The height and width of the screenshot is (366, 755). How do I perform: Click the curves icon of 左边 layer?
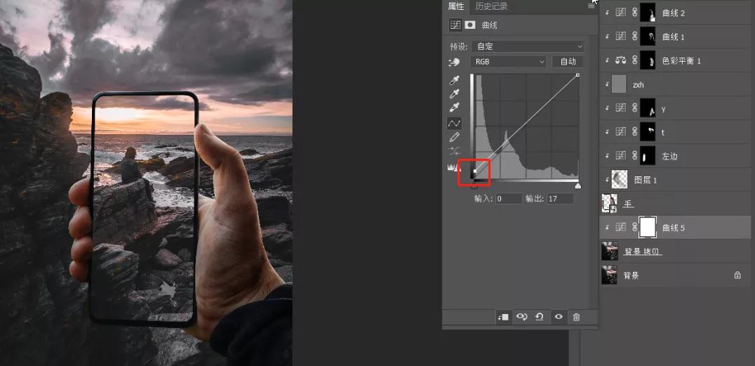621,156
